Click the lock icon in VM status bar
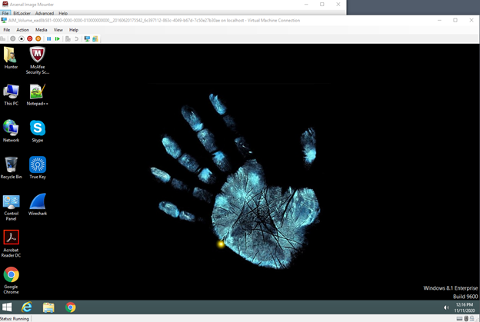Image resolution: width=480 pixels, height=322 pixels. [x=472, y=319]
